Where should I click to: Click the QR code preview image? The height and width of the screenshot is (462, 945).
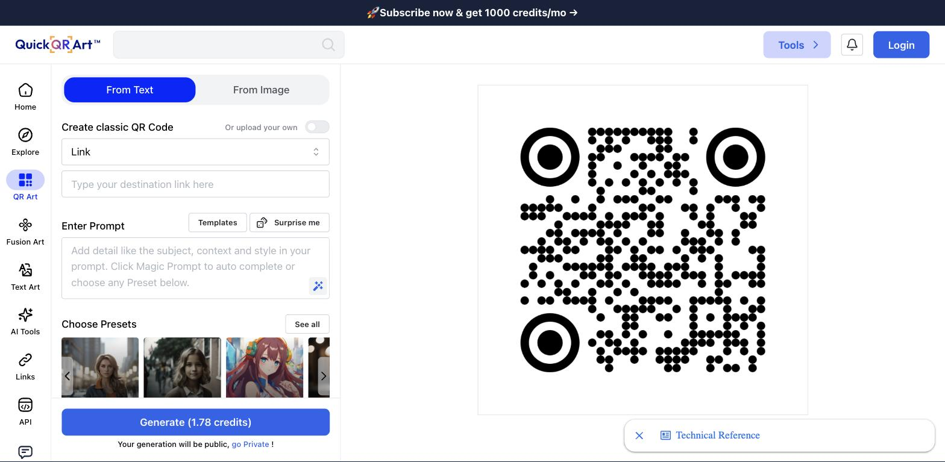point(642,250)
